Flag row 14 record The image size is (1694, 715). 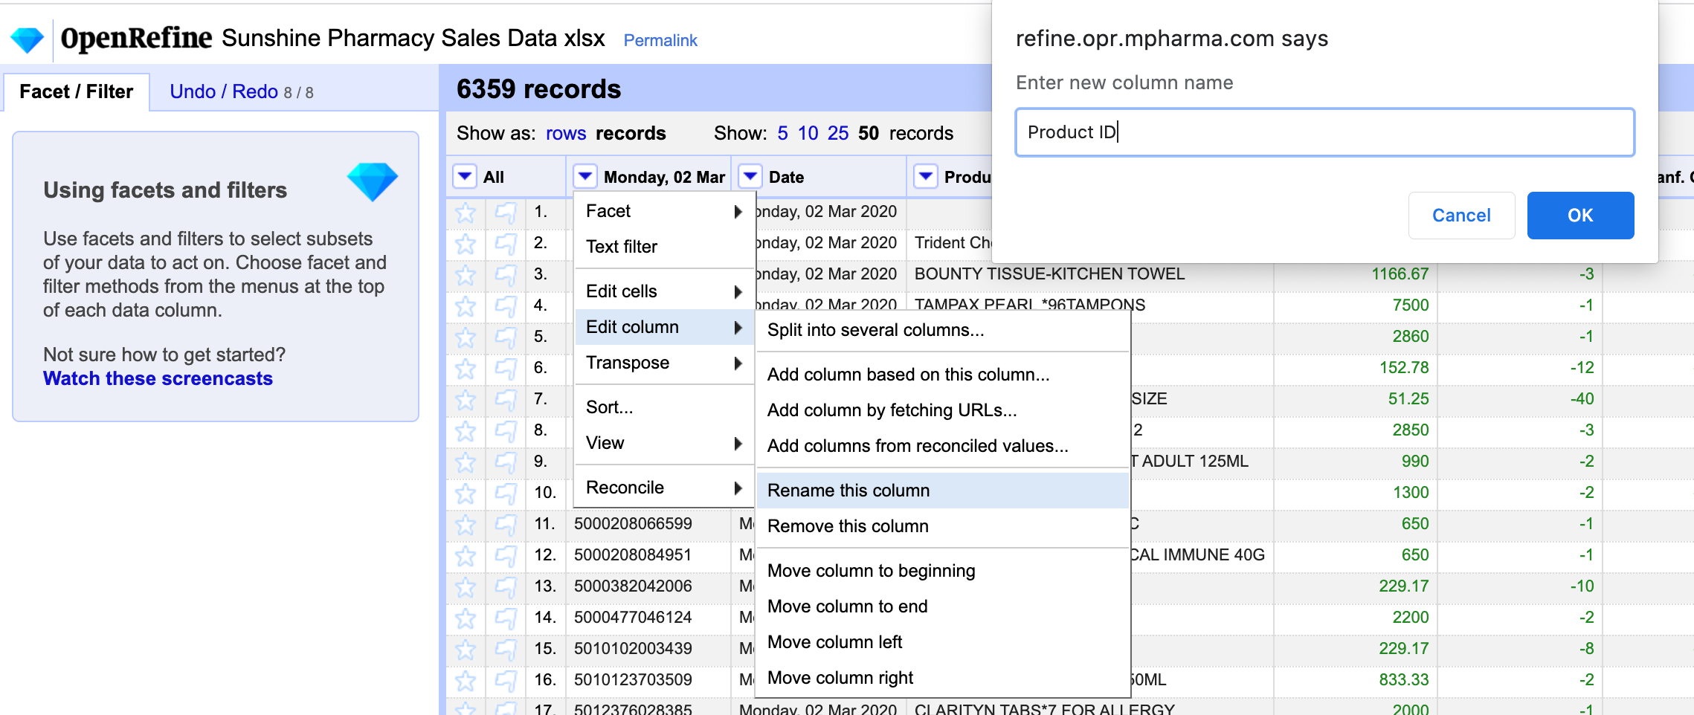point(506,618)
